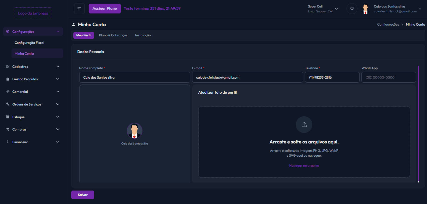Screen dimensions: 427x204
Task: Click the Gestão Produtos bag icon
Action: [8, 79]
